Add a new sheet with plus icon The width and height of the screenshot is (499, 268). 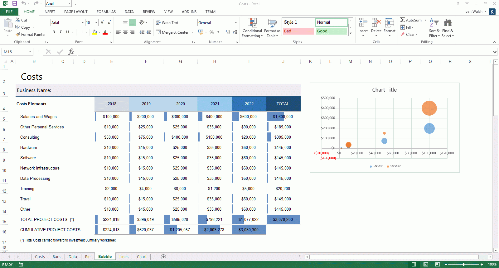pos(163,257)
